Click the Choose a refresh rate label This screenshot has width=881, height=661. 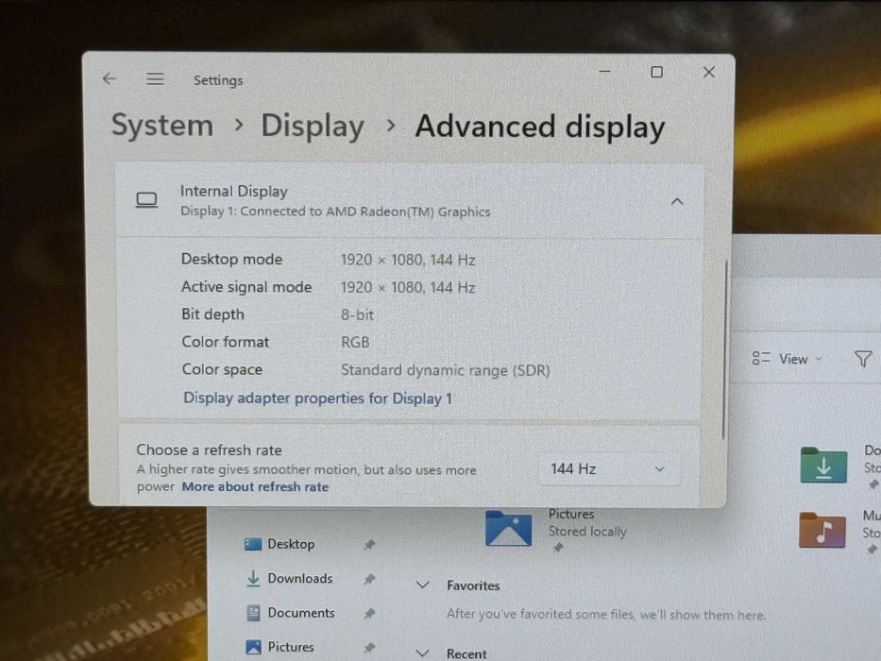209,450
